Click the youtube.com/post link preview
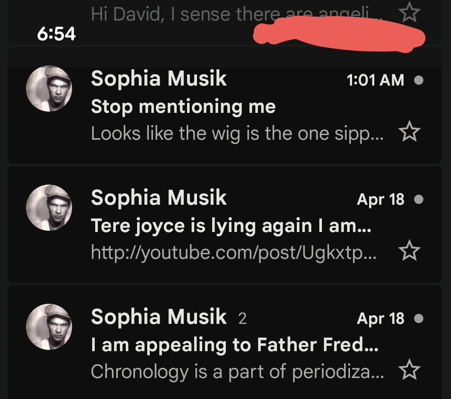This screenshot has height=399, width=451. [x=233, y=252]
